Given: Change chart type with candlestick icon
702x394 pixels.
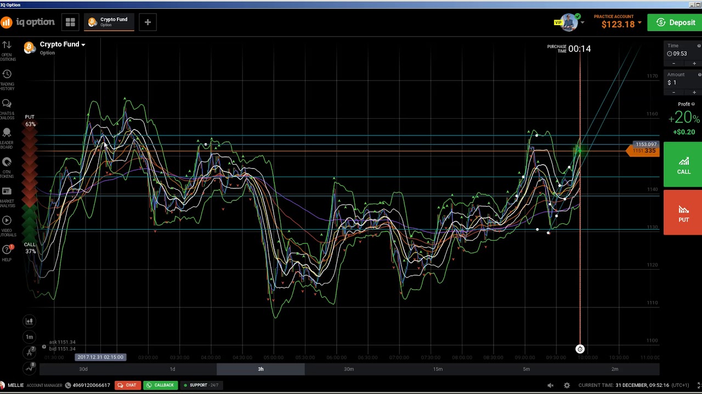Looking at the screenshot, I should tap(29, 321).
